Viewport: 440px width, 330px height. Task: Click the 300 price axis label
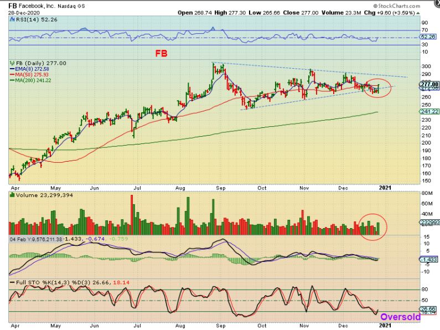[x=426, y=66]
